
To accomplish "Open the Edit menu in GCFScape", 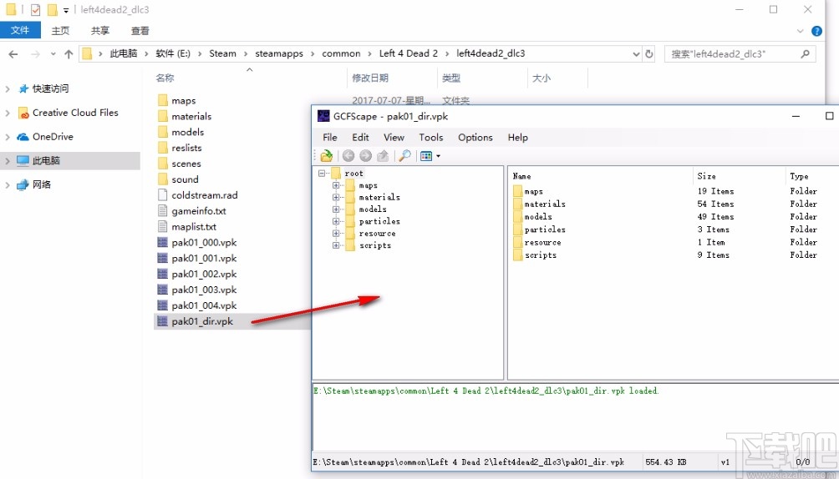I will click(361, 138).
